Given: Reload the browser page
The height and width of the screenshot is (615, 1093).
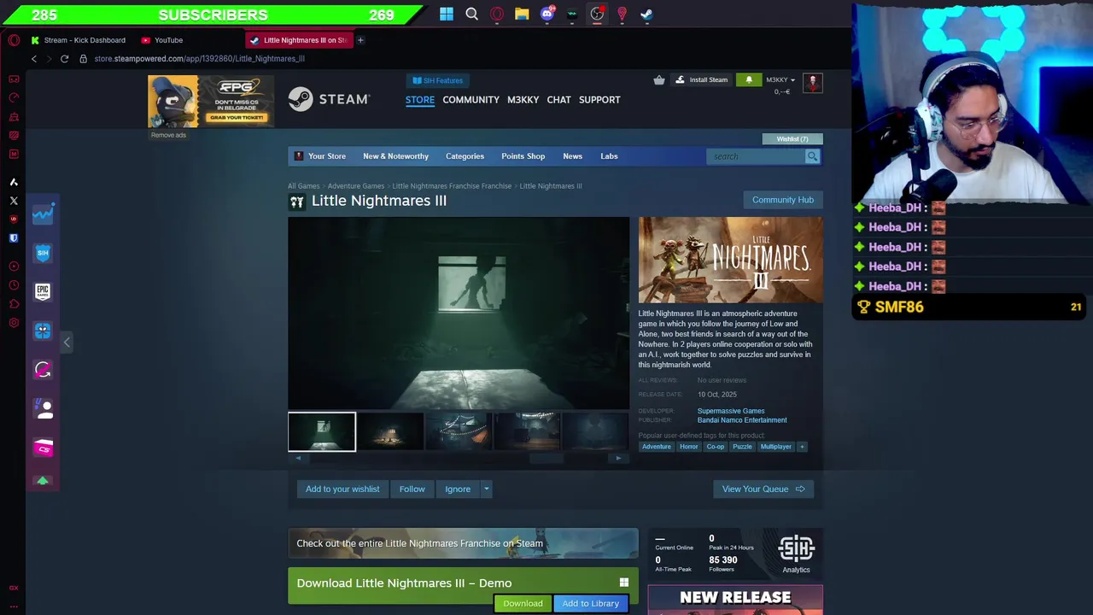Looking at the screenshot, I should click(x=64, y=59).
